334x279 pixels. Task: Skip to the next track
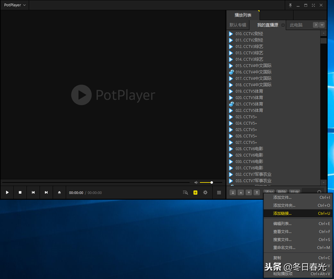[x=46, y=192]
